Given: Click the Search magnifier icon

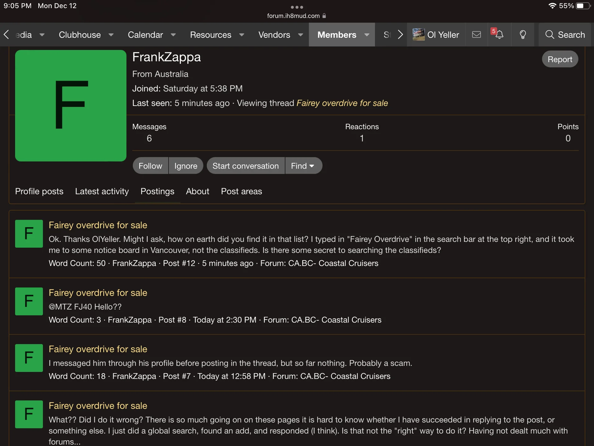Looking at the screenshot, I should (x=549, y=35).
